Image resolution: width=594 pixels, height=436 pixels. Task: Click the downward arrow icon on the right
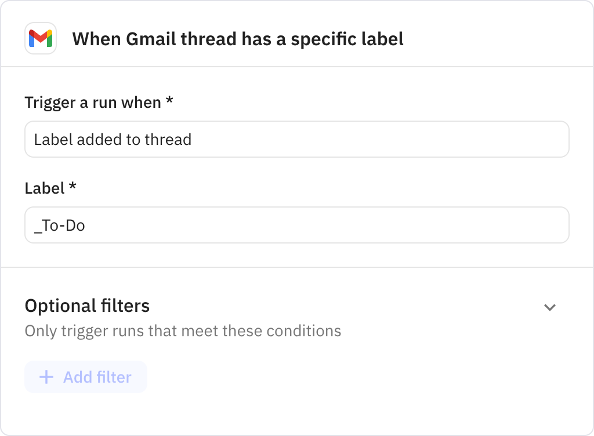click(x=550, y=308)
